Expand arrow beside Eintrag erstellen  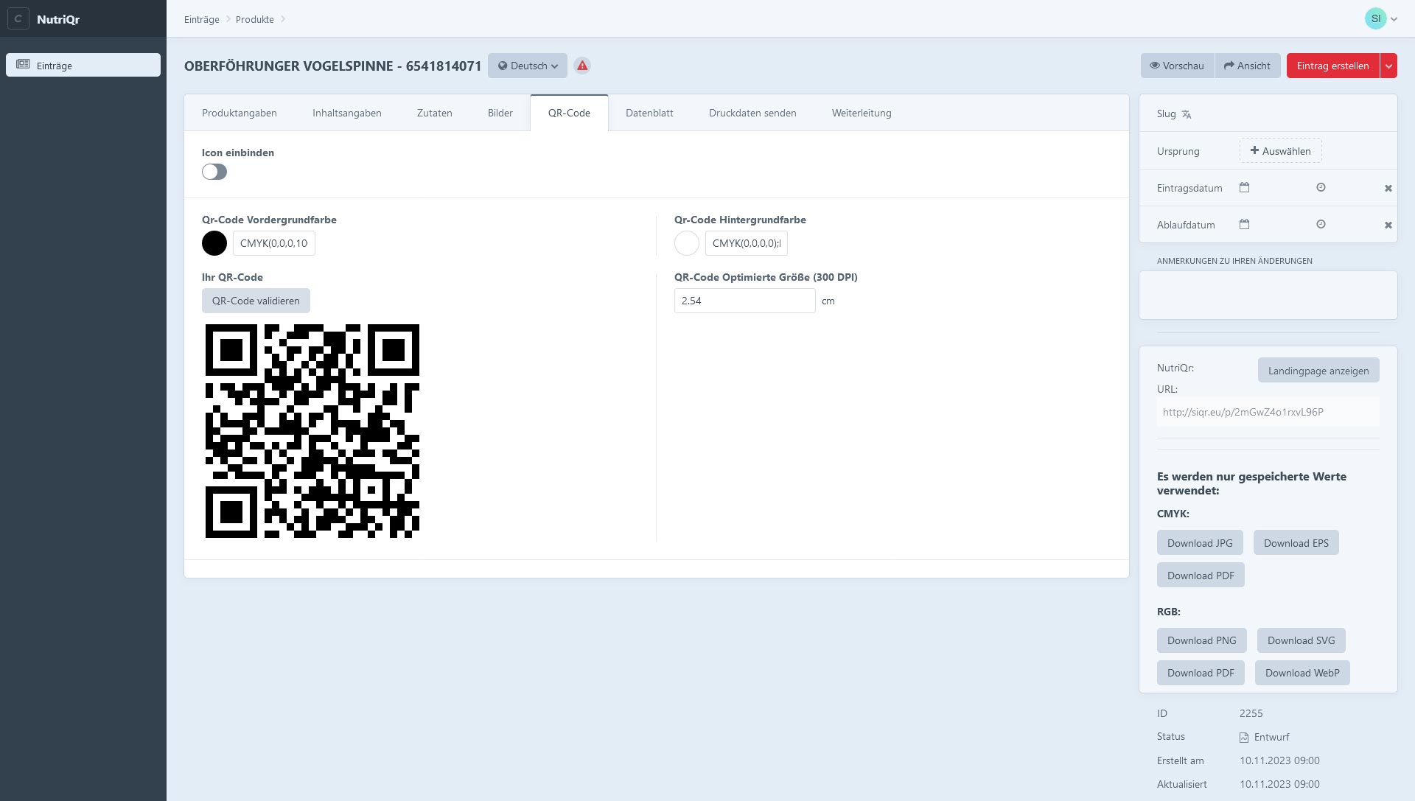tap(1388, 66)
